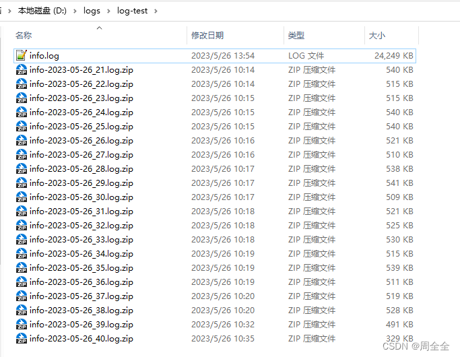Click zip icon of info-2023-05-26_32.log.zip

[x=22, y=225]
